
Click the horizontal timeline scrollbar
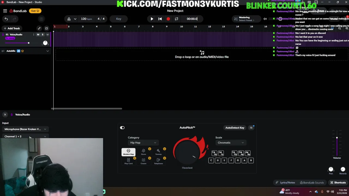click(x=87, y=109)
